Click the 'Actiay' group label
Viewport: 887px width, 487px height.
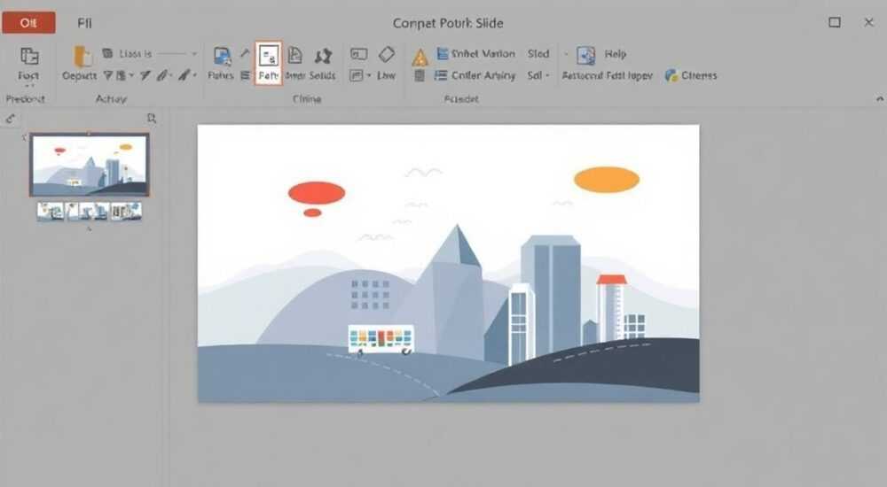[x=111, y=99]
